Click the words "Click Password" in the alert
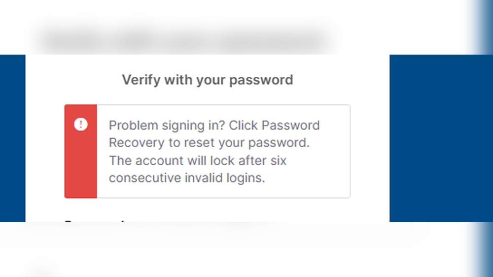This screenshot has width=493, height=277. 275,125
